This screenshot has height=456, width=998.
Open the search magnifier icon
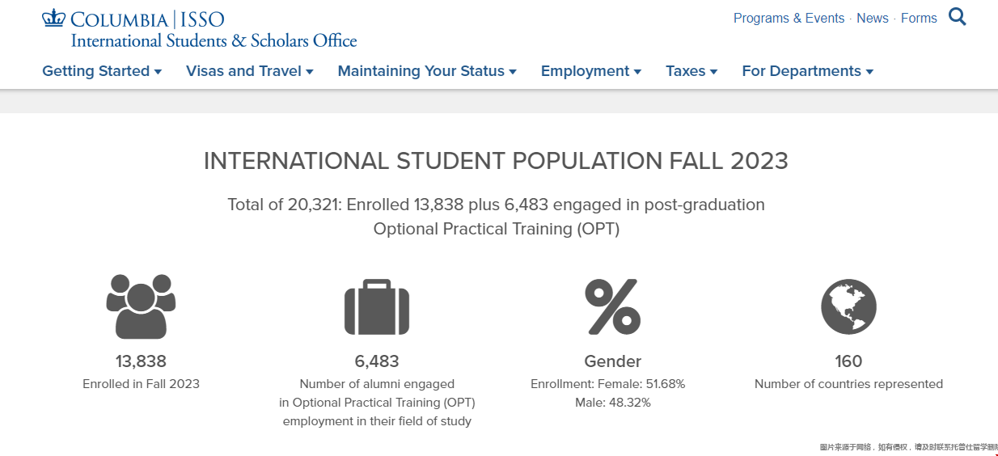[958, 16]
